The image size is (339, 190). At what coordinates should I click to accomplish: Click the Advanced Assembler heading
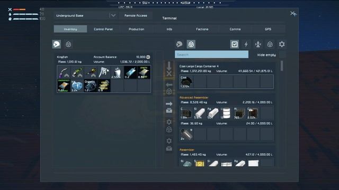[194, 98]
